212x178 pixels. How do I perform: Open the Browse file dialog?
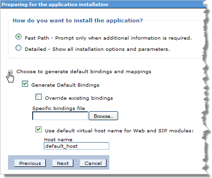tap(103, 116)
